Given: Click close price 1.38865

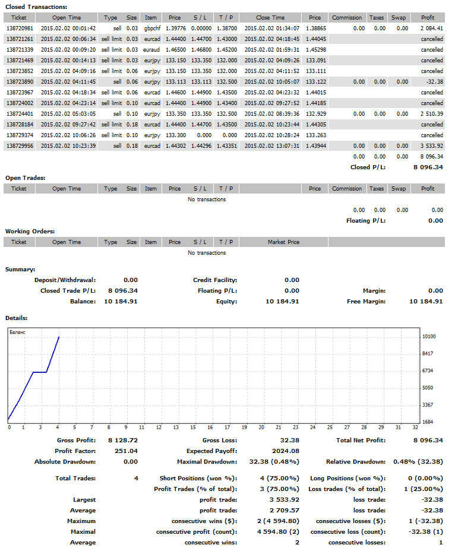Looking at the screenshot, I should 316,28.
